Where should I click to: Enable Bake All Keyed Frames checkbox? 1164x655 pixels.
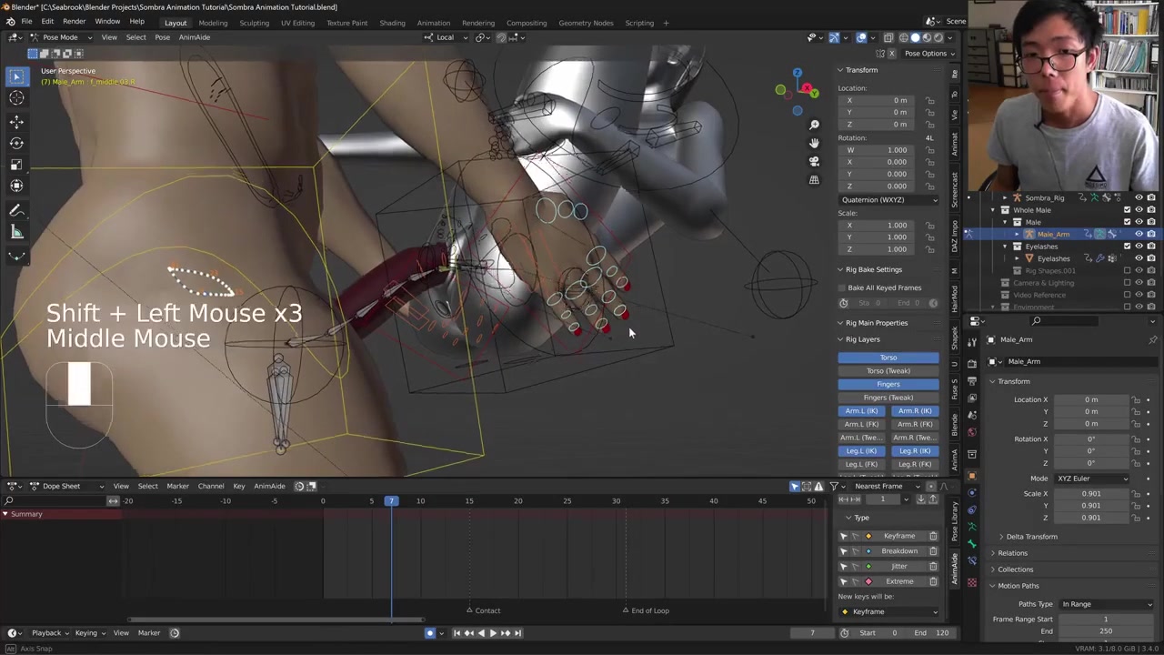click(x=843, y=287)
